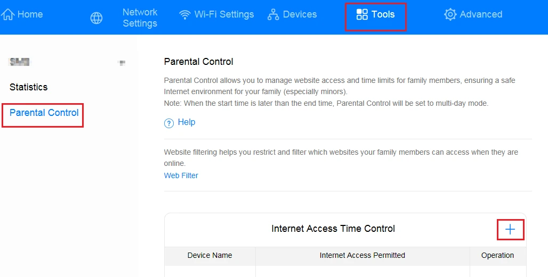The height and width of the screenshot is (277, 548).
Task: Expand the blurred sidebar entry's arrow
Action: coord(122,63)
